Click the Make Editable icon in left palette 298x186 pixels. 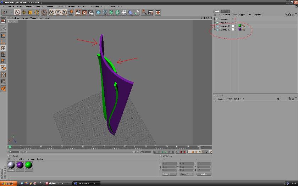(x=3, y=28)
